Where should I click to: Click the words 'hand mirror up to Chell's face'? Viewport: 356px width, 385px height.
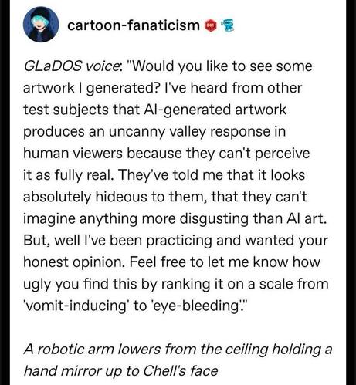pos(120,371)
